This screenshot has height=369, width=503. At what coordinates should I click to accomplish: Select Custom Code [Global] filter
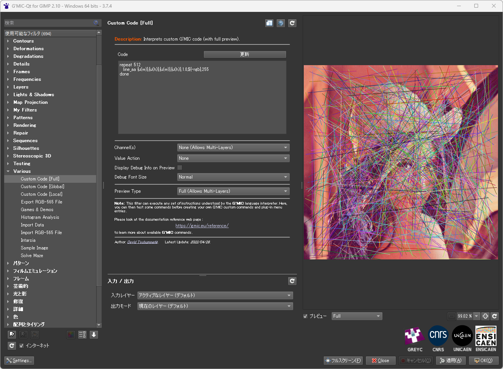43,187
